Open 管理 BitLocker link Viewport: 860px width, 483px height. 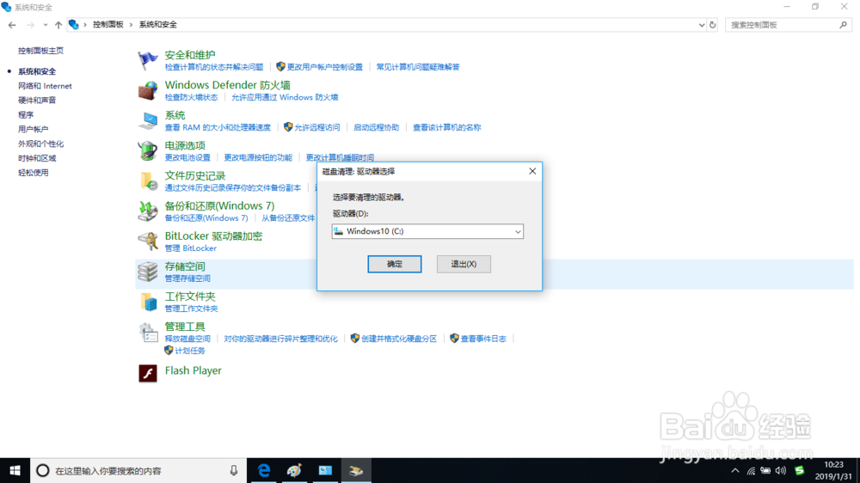[190, 248]
